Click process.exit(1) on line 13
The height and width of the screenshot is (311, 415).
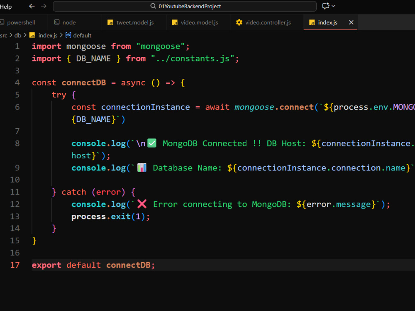(108, 216)
